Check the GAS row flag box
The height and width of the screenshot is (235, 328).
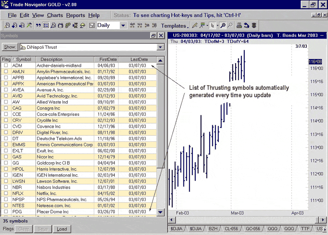6,157
